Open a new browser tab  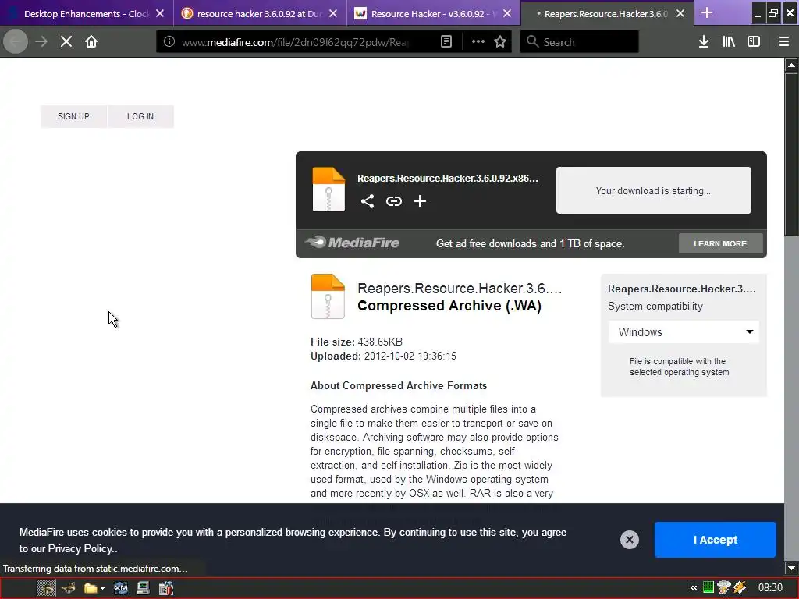click(x=707, y=12)
